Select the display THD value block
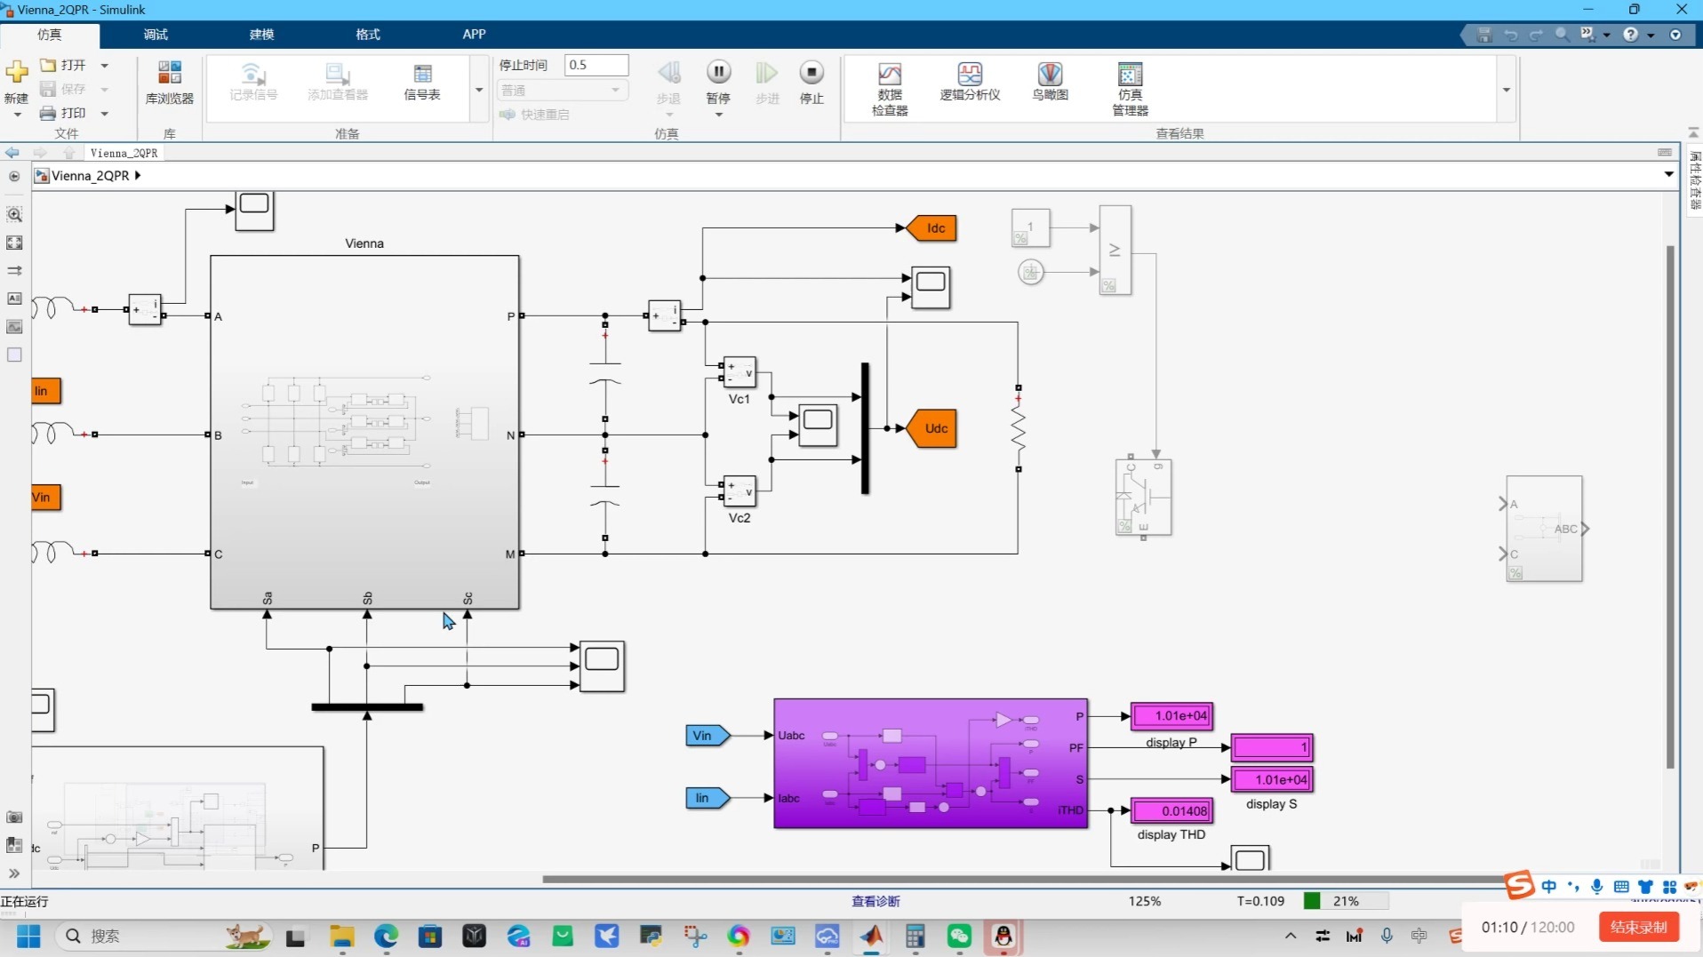1703x957 pixels. [x=1171, y=810]
